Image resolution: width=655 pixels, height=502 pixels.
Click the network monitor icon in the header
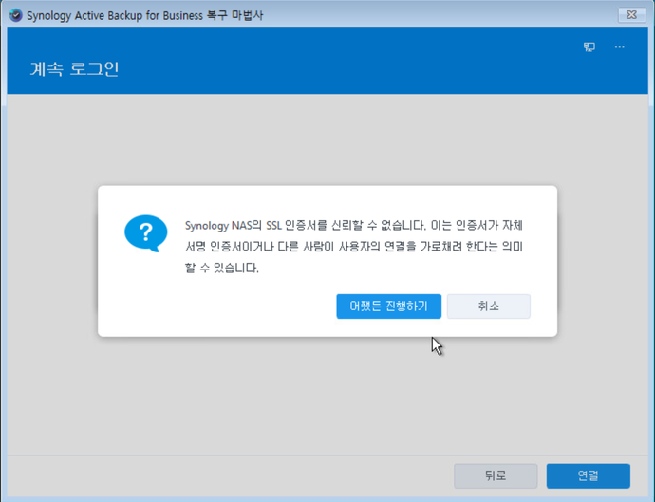[589, 46]
